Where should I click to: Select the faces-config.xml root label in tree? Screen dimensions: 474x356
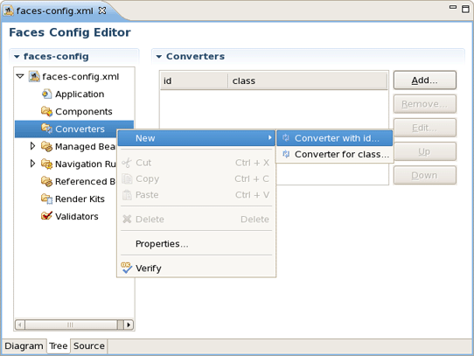[80, 76]
